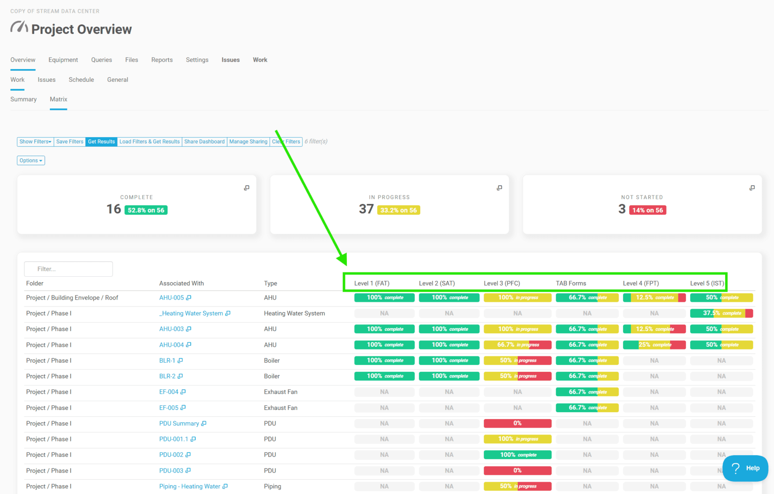Click PDU-002 100% complete Level 3 bar
The width and height of the screenshot is (774, 494).
(x=517, y=455)
